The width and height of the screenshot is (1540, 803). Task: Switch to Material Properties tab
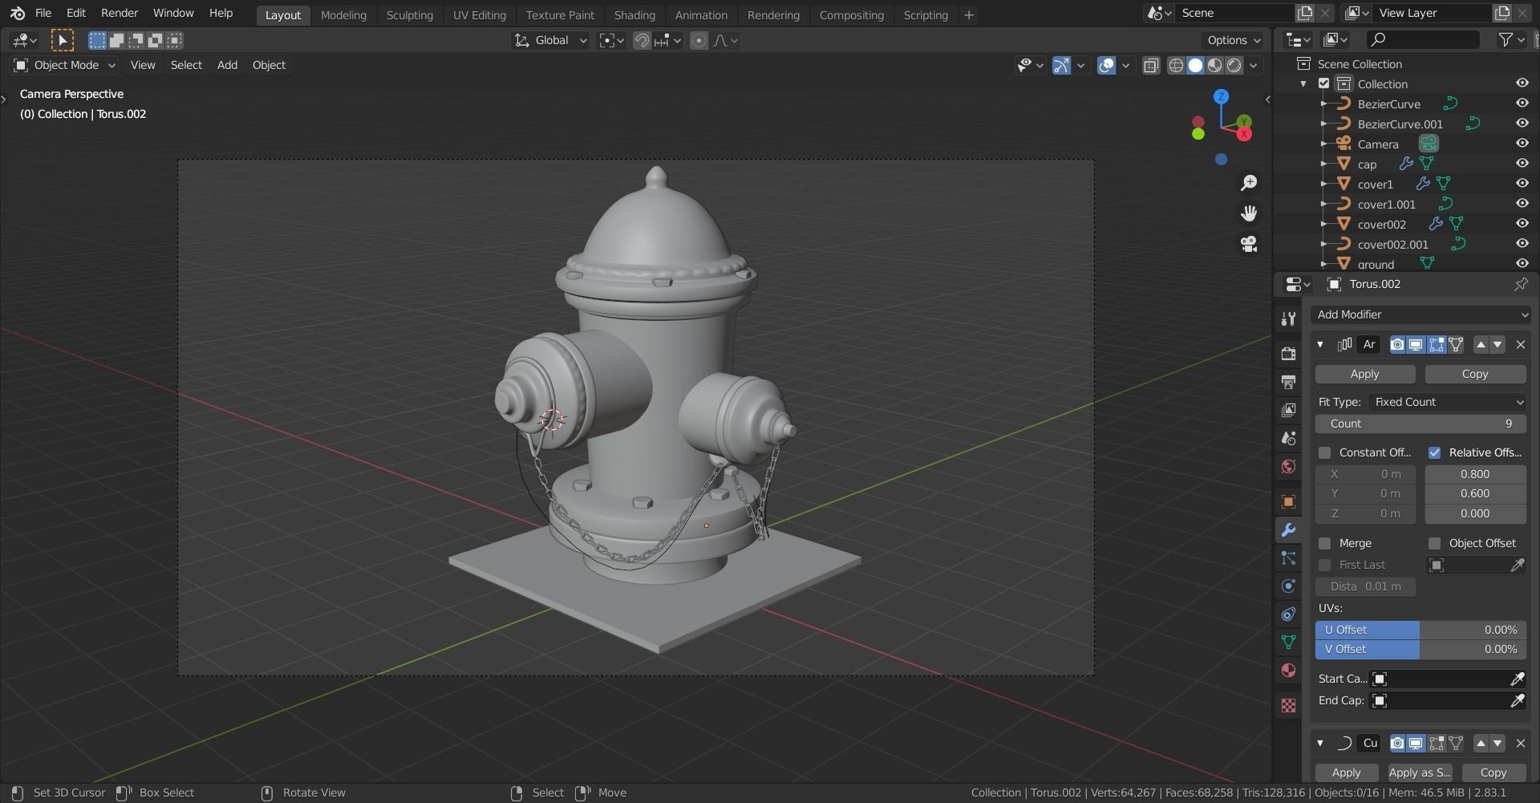(x=1288, y=671)
